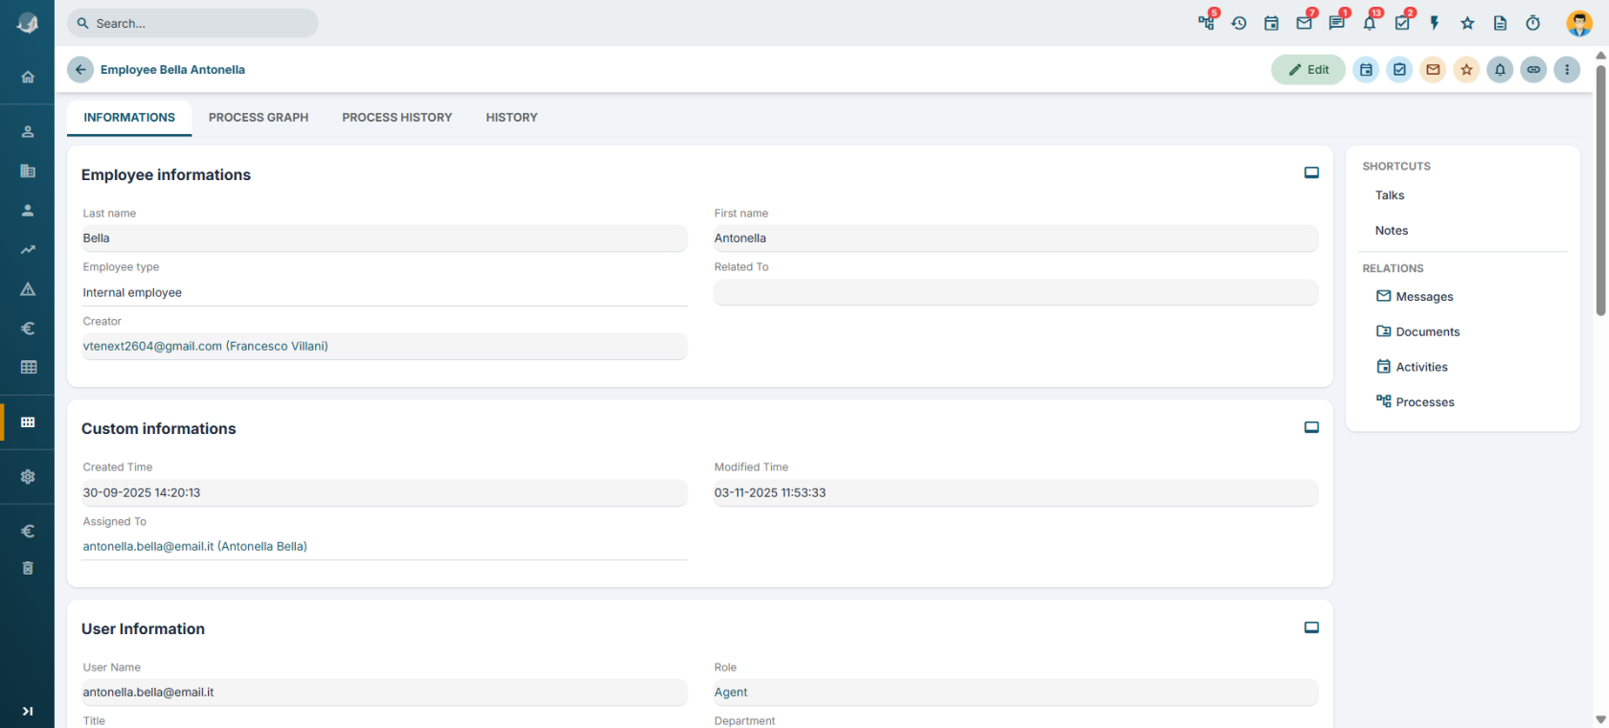
Task: Open the document page icon in top bar
Action: pyautogui.click(x=1500, y=23)
